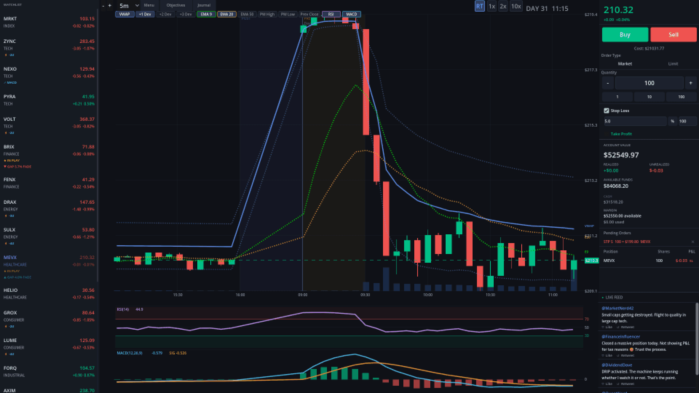Viewport: 699px width, 393px height.
Task: Set playback speed to 10x
Action: (x=516, y=6)
